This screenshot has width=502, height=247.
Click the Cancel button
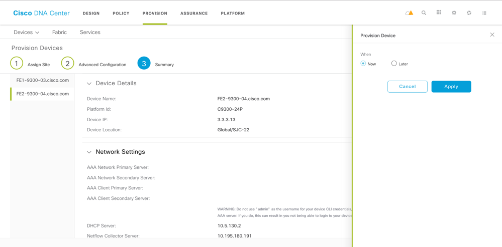tap(407, 87)
